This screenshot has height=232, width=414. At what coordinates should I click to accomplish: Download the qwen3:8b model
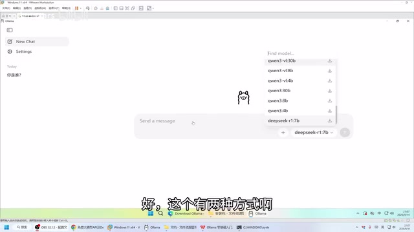coord(330,101)
